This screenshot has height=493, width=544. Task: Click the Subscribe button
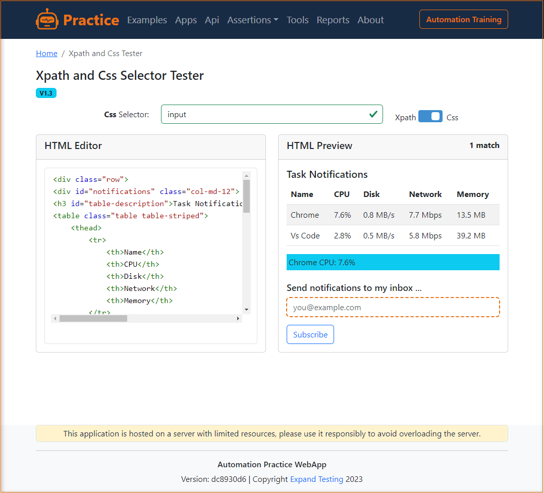(310, 334)
